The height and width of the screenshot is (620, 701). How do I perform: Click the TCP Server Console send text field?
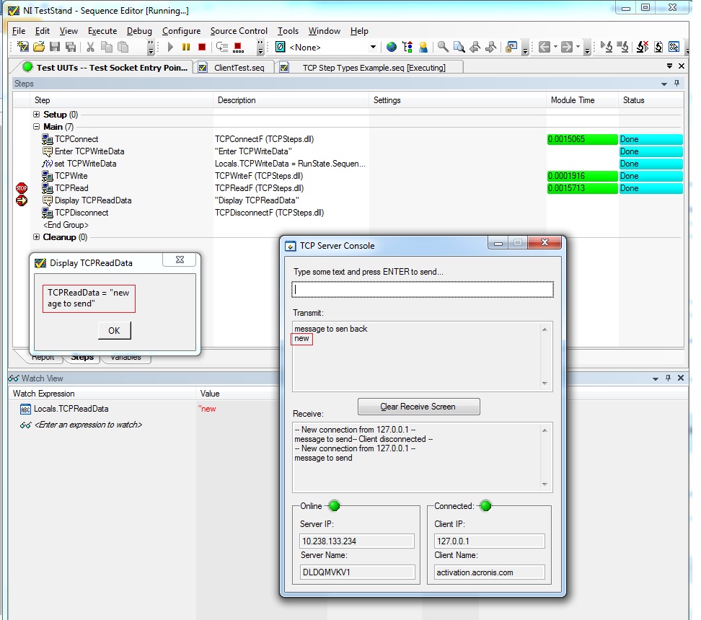pyautogui.click(x=423, y=290)
